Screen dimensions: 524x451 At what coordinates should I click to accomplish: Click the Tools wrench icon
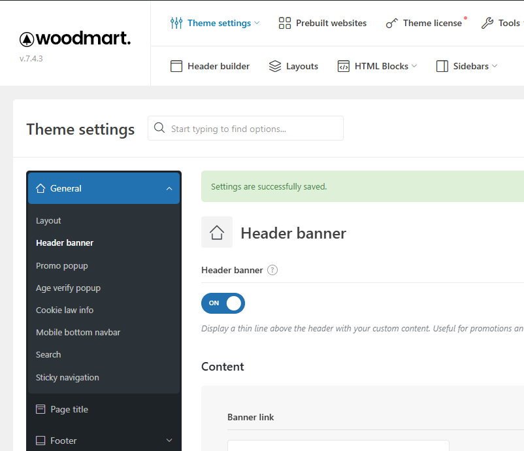(x=487, y=23)
